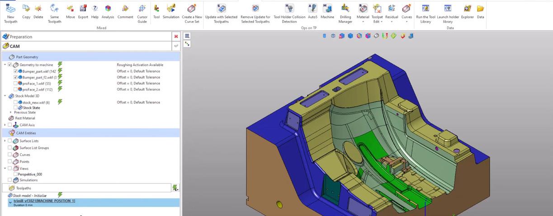
Task: Select the Surface List Groups item
Action: [34, 148]
